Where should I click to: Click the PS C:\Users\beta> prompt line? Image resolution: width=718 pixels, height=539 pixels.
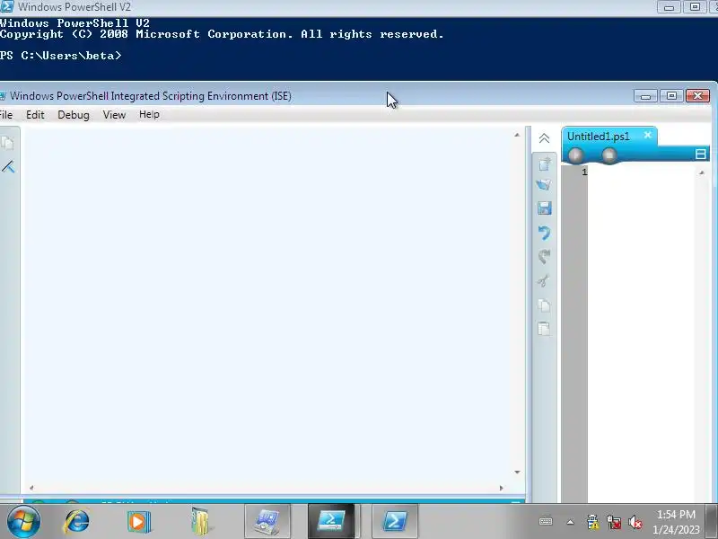click(x=61, y=56)
